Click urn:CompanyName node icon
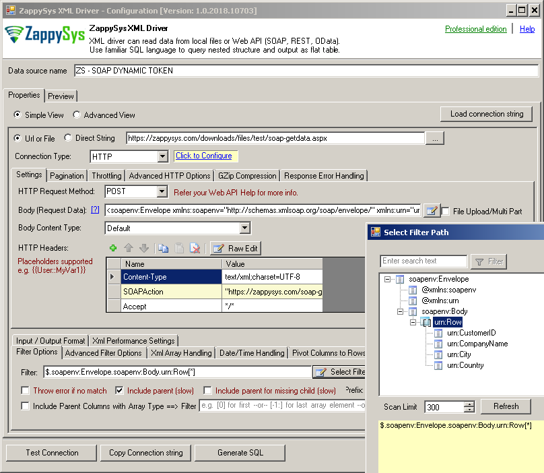544x473 pixels. pos(438,344)
